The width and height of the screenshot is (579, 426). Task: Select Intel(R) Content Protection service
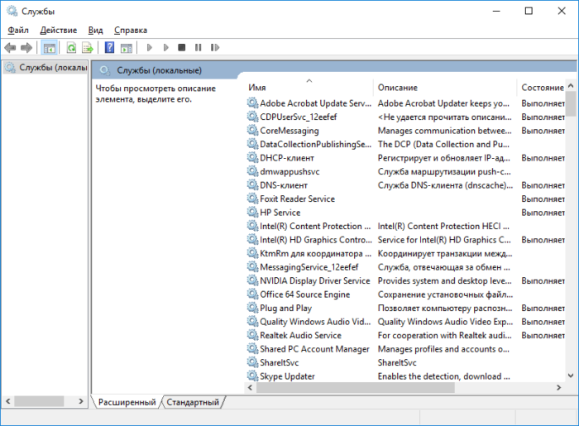[315, 226]
